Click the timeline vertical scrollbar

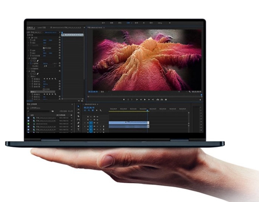click(189, 118)
